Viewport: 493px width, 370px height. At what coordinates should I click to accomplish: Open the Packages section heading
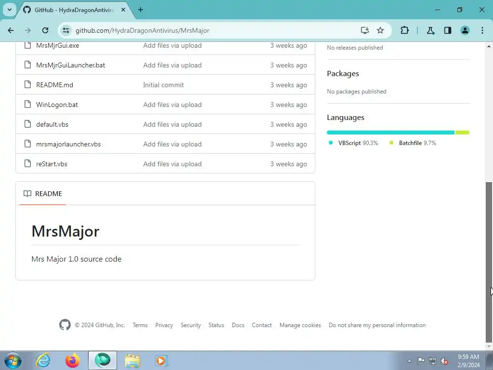click(343, 74)
